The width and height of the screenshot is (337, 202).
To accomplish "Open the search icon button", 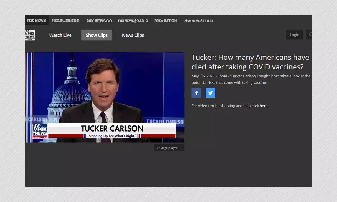I will pos(309,35).
